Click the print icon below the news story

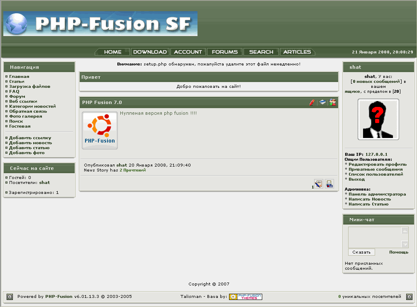(x=329, y=184)
